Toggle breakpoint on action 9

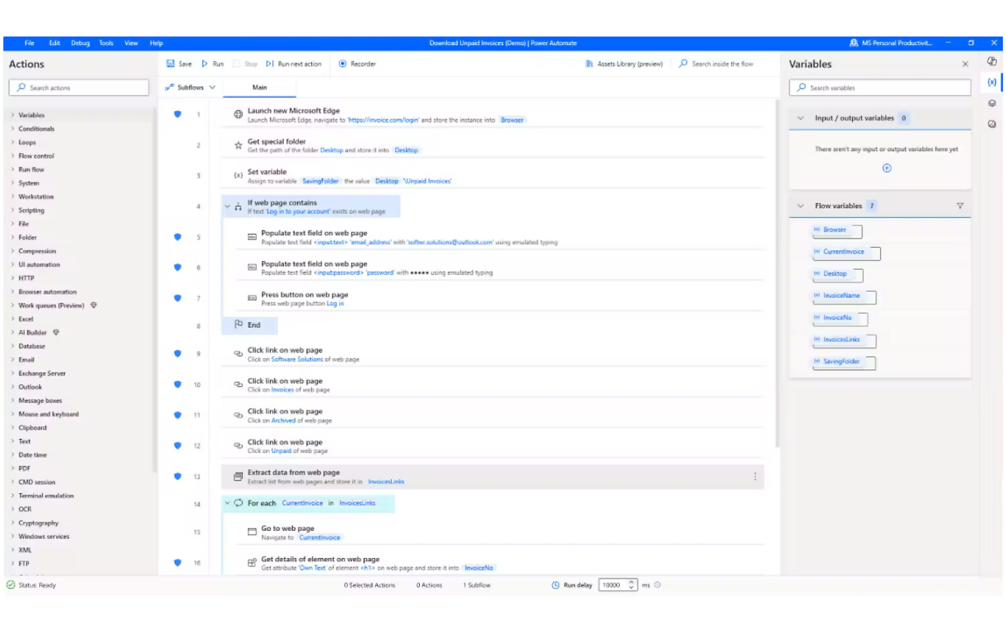[178, 354]
